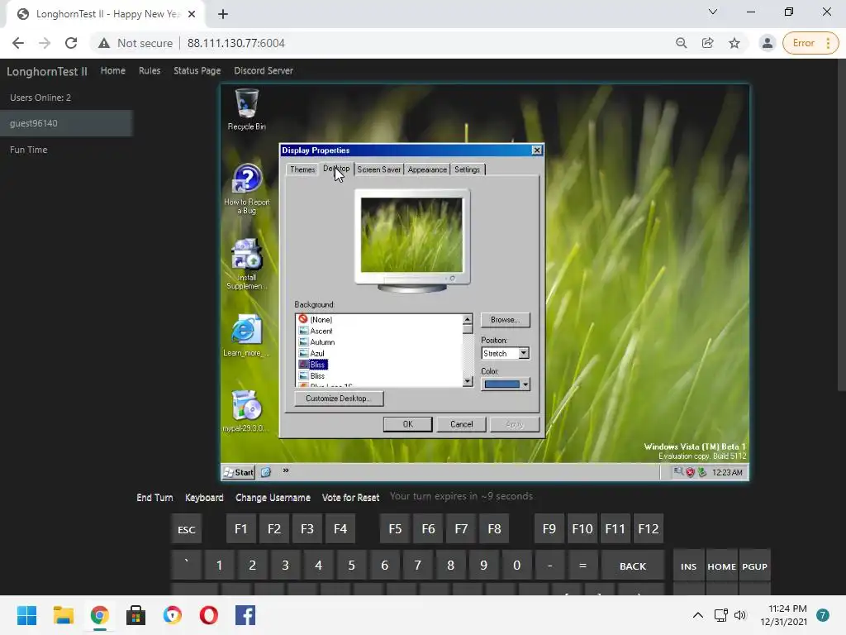846x635 pixels.
Task: Open the tab search chevron in Chrome
Action: (x=713, y=12)
